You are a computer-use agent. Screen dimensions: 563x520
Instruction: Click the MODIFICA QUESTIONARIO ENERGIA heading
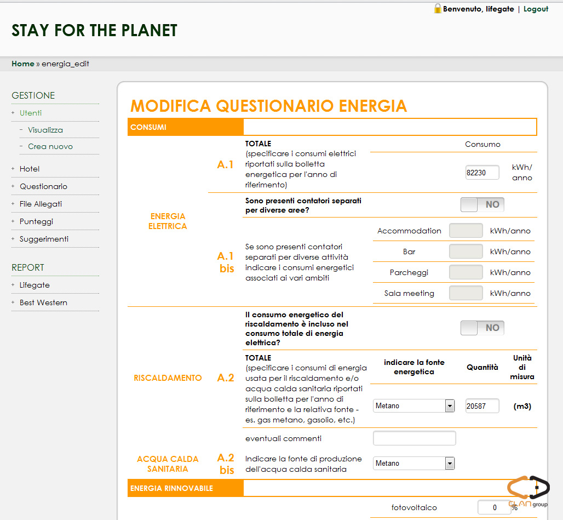[268, 106]
